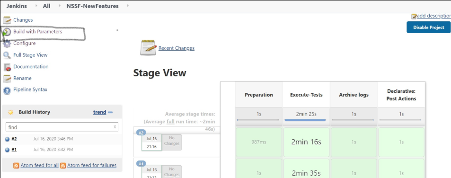Collapse the build history trend with minus icon
451x178 pixels.
click(110, 113)
